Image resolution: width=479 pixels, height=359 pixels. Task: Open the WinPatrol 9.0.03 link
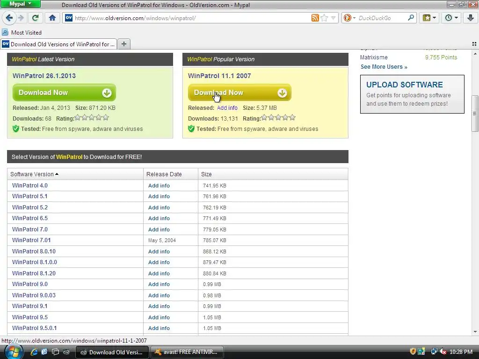coord(34,295)
